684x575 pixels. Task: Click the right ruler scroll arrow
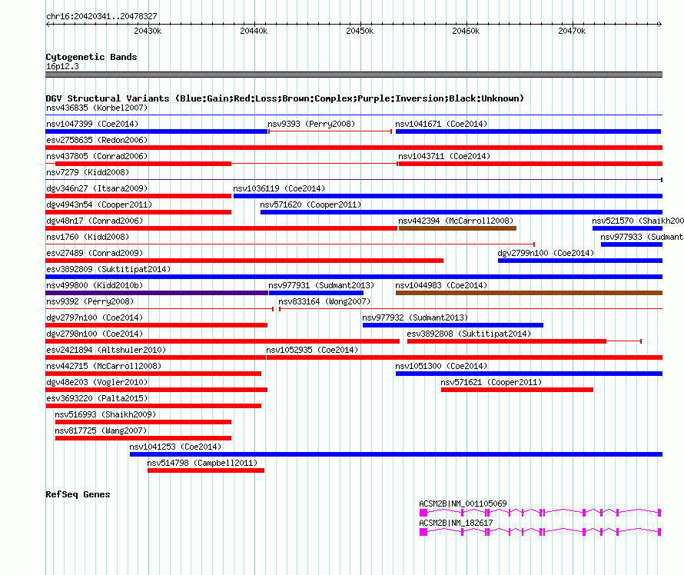tap(660, 25)
